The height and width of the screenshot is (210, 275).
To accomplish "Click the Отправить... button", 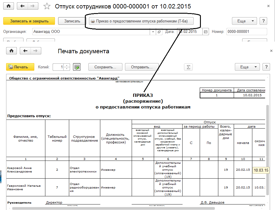I will [x=142, y=67].
